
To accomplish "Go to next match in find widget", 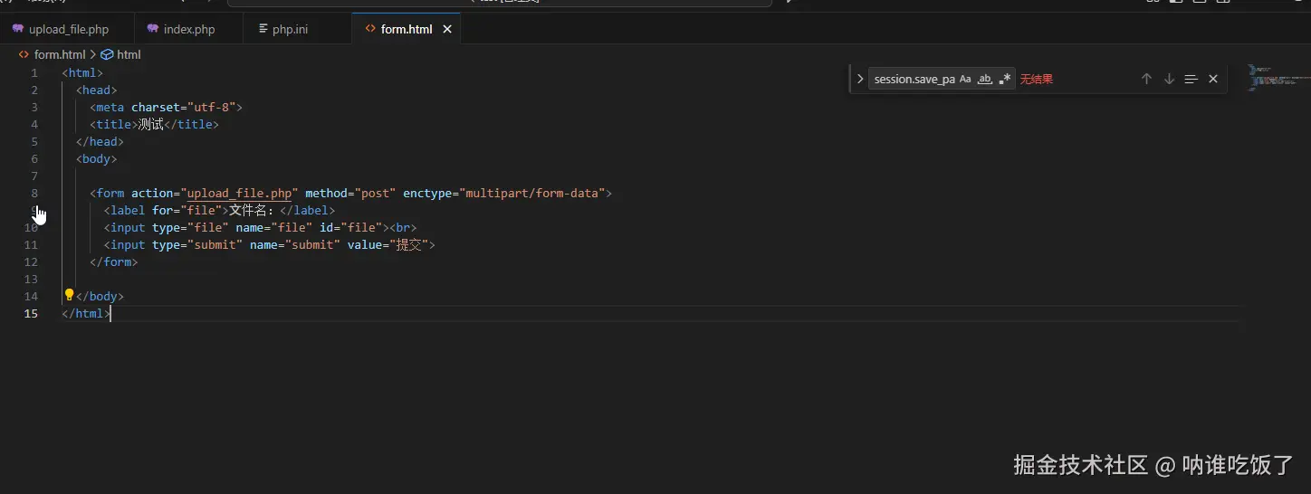I will click(1169, 79).
